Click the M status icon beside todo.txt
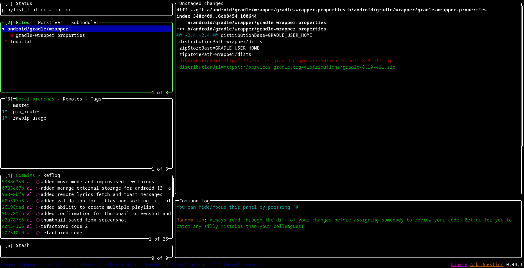Viewport: 524px width, 268px height. [6, 42]
